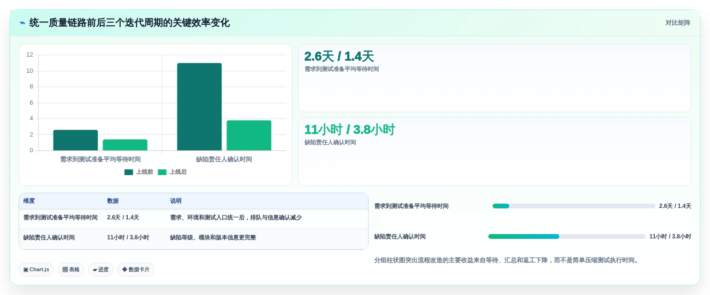Click table cell 11小时 / 3.8小时

coord(128,237)
